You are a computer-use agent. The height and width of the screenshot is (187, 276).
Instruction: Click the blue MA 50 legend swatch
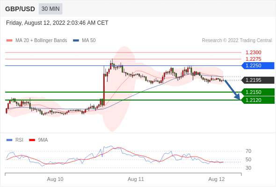[76, 41]
